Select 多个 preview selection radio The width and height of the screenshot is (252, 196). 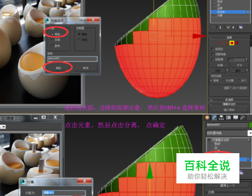[x=238, y=81]
